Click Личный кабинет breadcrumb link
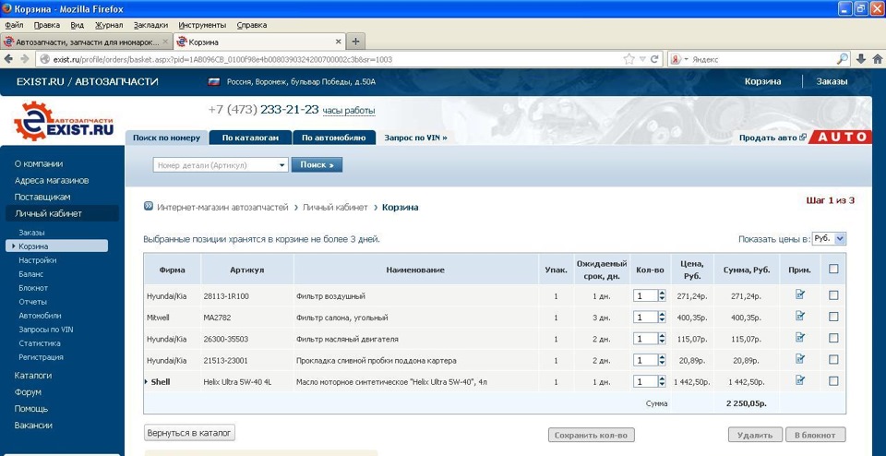 pyautogui.click(x=335, y=208)
